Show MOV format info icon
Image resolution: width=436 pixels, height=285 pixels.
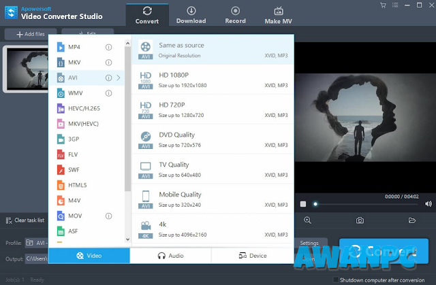click(109, 216)
